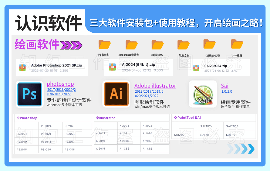Open the 笔刷合集 folder icon
Viewport: 270px width, 171px height.
pyautogui.click(x=183, y=45)
